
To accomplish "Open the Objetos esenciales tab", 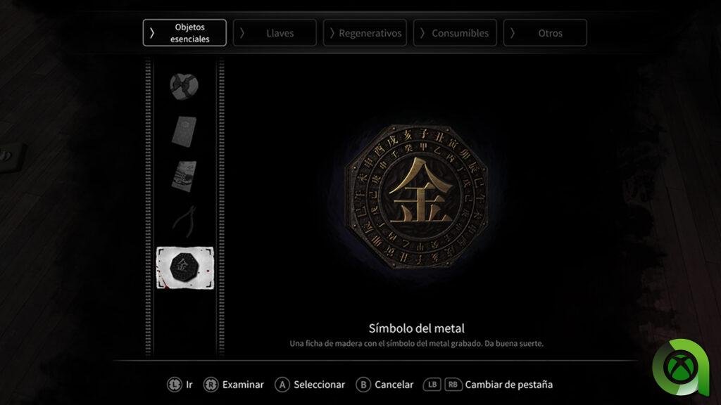I will (184, 32).
